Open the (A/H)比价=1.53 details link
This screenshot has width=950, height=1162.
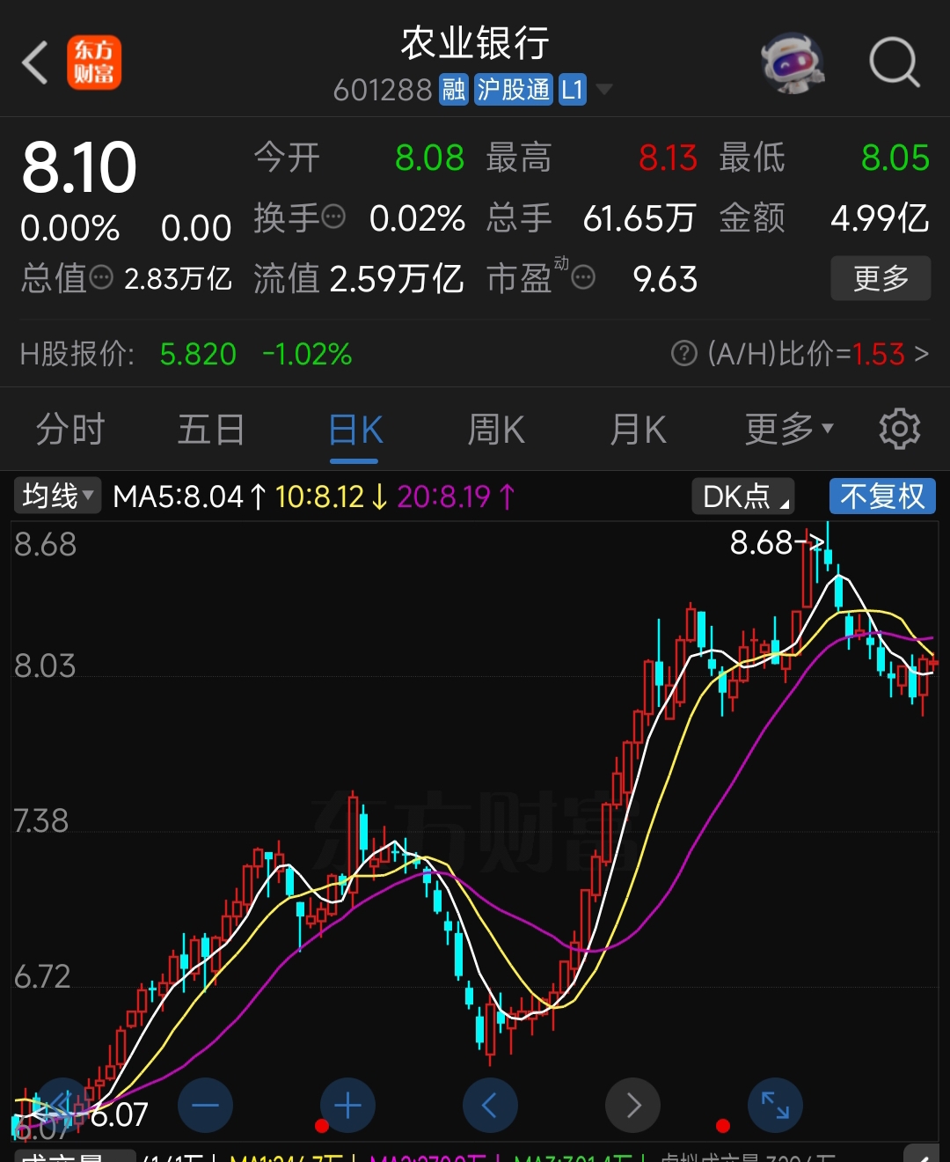click(x=818, y=354)
